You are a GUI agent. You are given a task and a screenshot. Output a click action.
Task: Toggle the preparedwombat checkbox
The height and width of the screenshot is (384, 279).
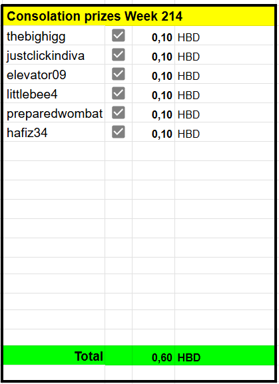[x=119, y=112]
